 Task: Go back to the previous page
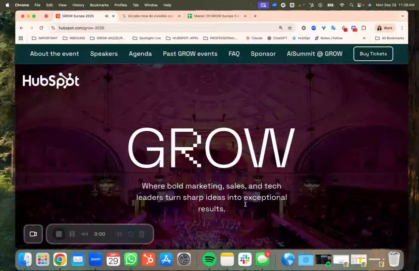pyautogui.click(x=22, y=28)
